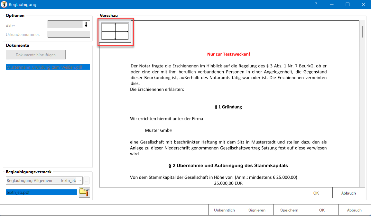Click the Akte dropdown arrow icon
The width and height of the screenshot is (371, 216).
86,24
